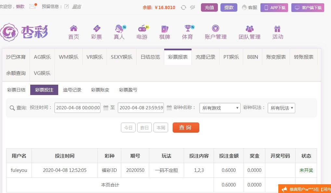This screenshot has height=193, width=331.
Task: Switch to VR娱乐 tab
Action: click(x=95, y=57)
